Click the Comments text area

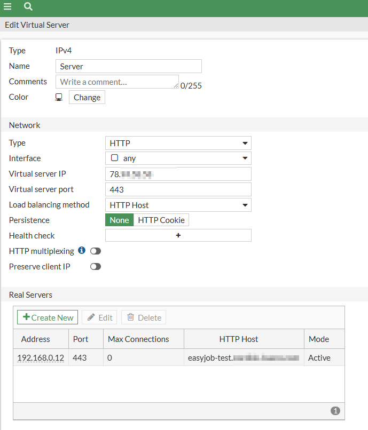click(x=117, y=82)
